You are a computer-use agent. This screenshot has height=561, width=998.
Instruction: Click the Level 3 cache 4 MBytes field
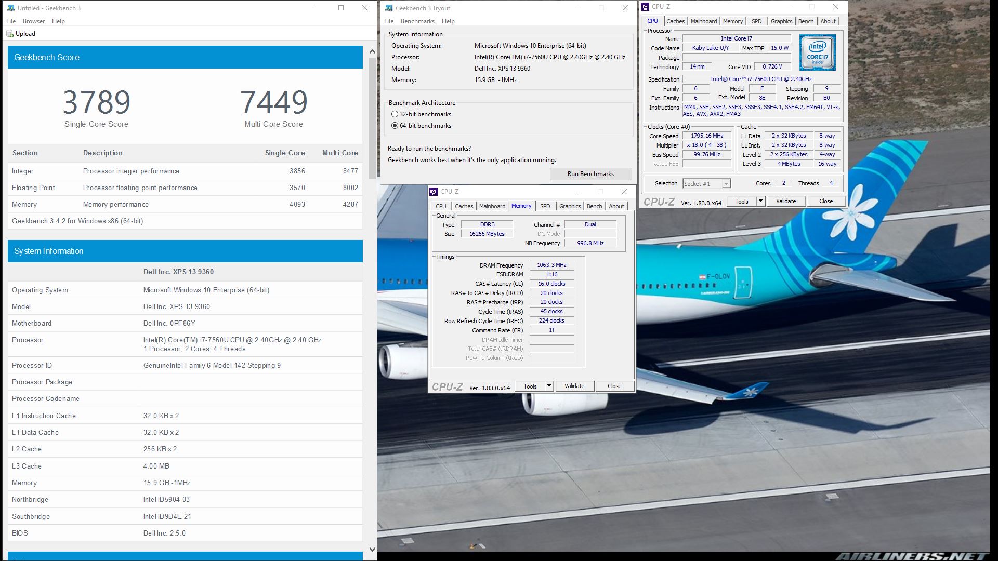click(789, 164)
